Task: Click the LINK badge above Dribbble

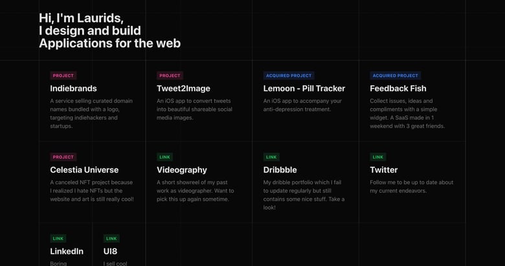Action: click(271, 157)
